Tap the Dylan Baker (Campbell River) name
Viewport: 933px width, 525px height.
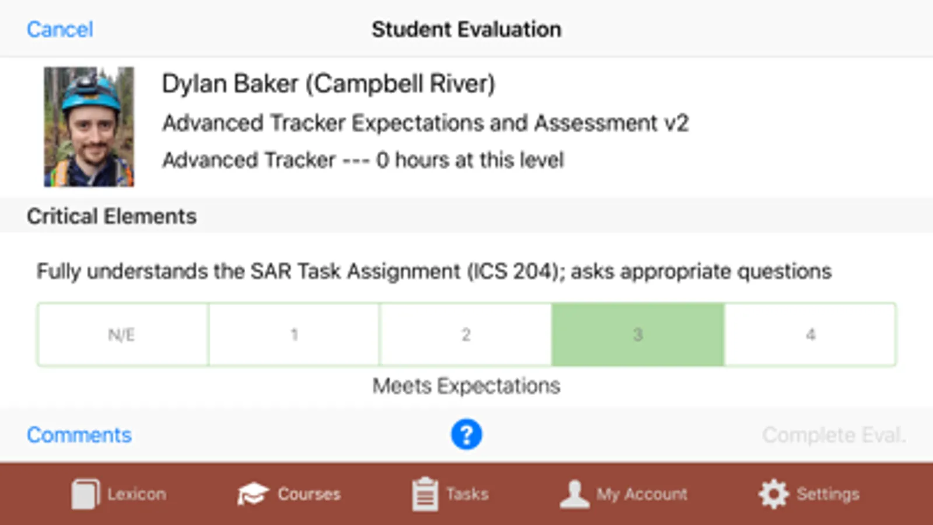tap(328, 83)
